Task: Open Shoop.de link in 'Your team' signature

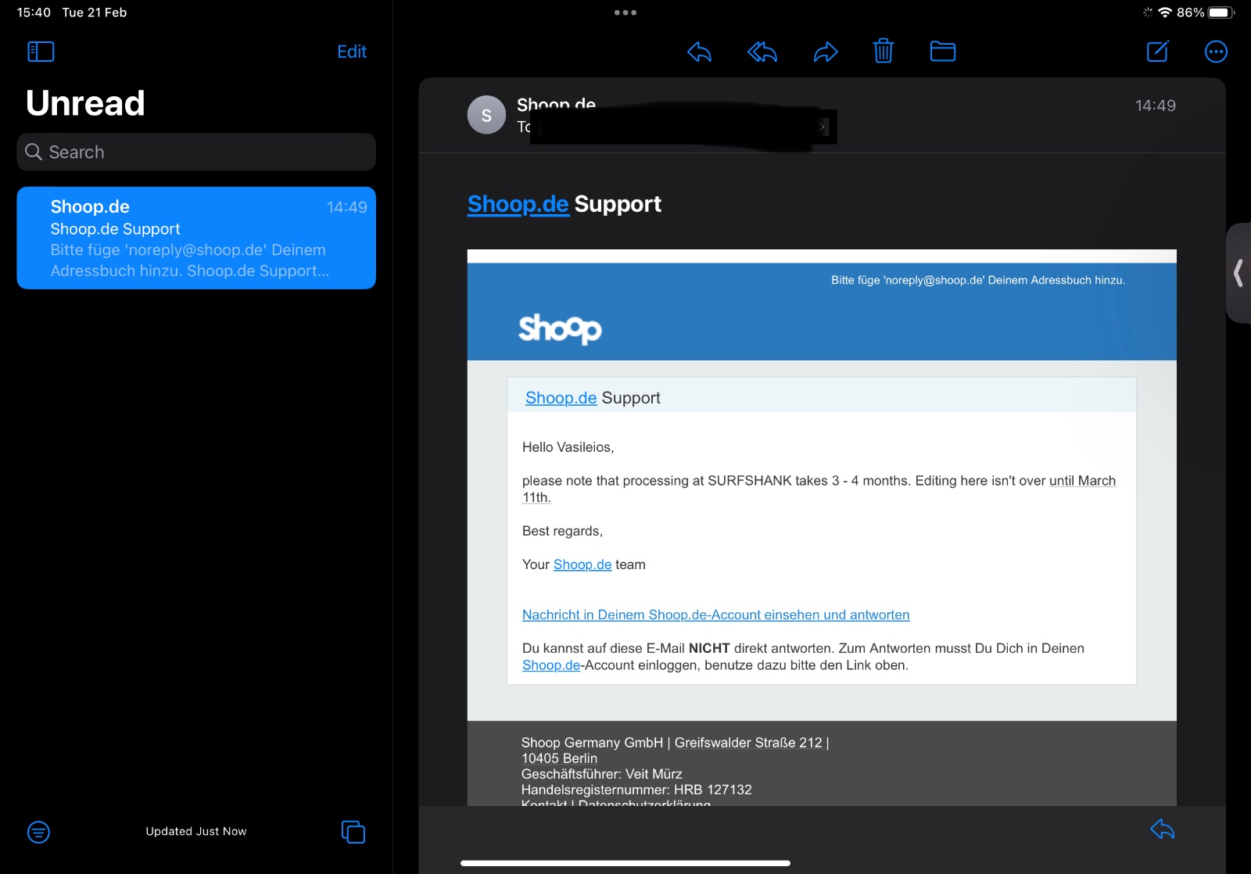Action: coord(582,564)
